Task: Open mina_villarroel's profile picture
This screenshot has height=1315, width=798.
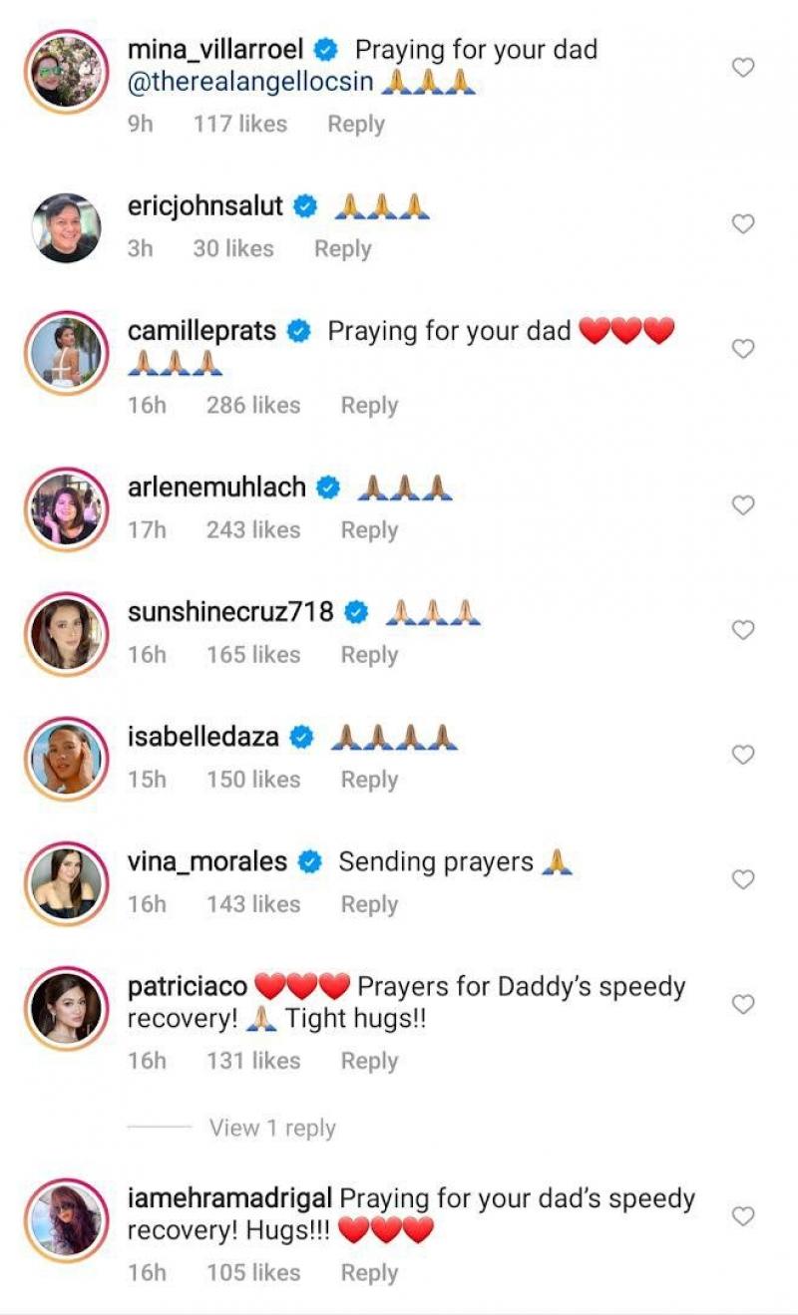Action: point(66,72)
